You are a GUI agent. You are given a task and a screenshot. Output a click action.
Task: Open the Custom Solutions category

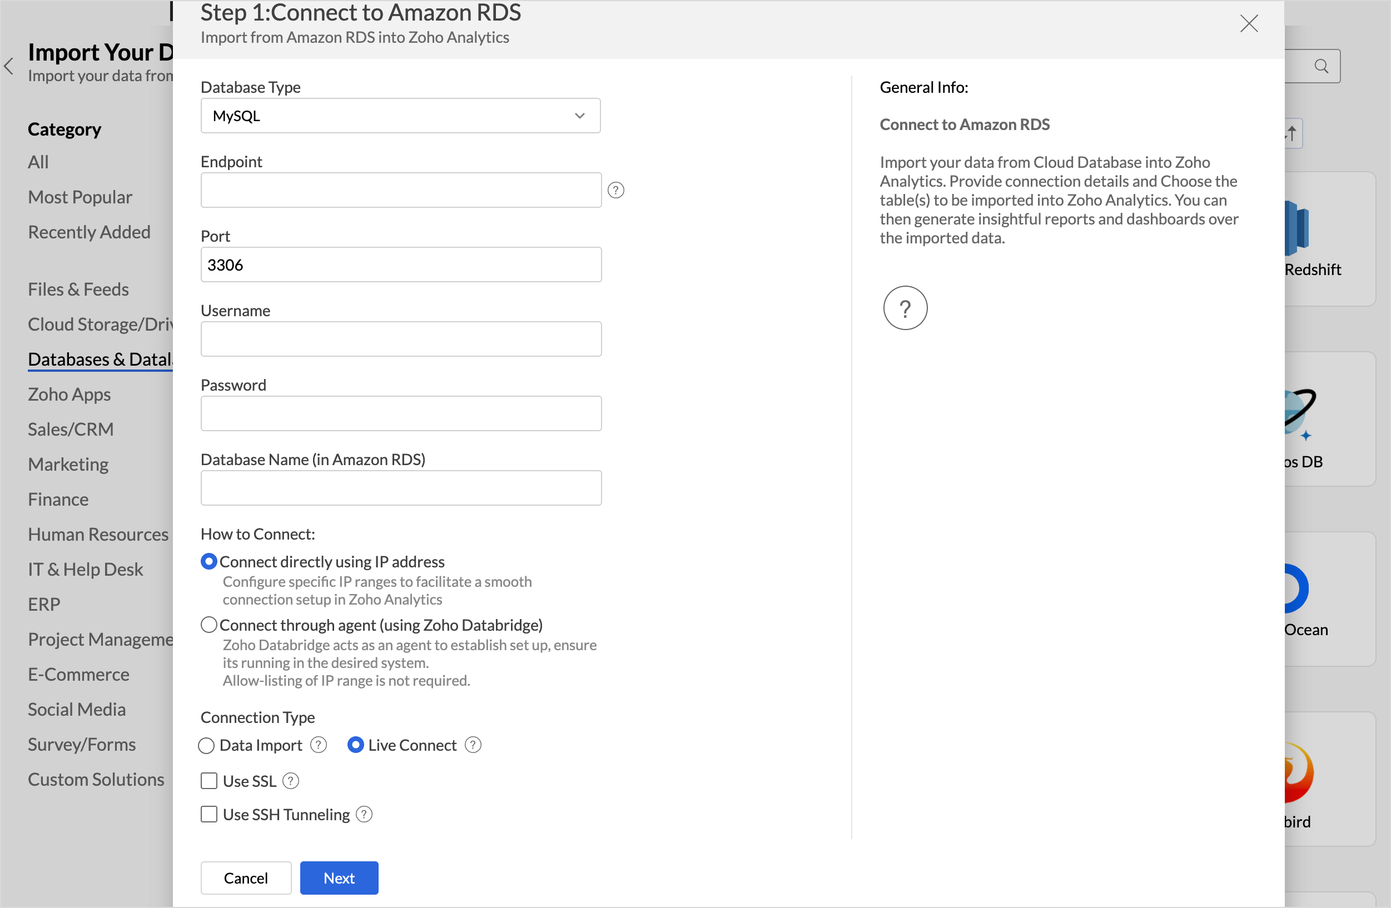click(96, 780)
